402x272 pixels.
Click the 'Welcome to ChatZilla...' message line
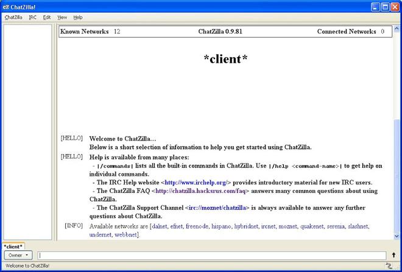[x=122, y=139]
